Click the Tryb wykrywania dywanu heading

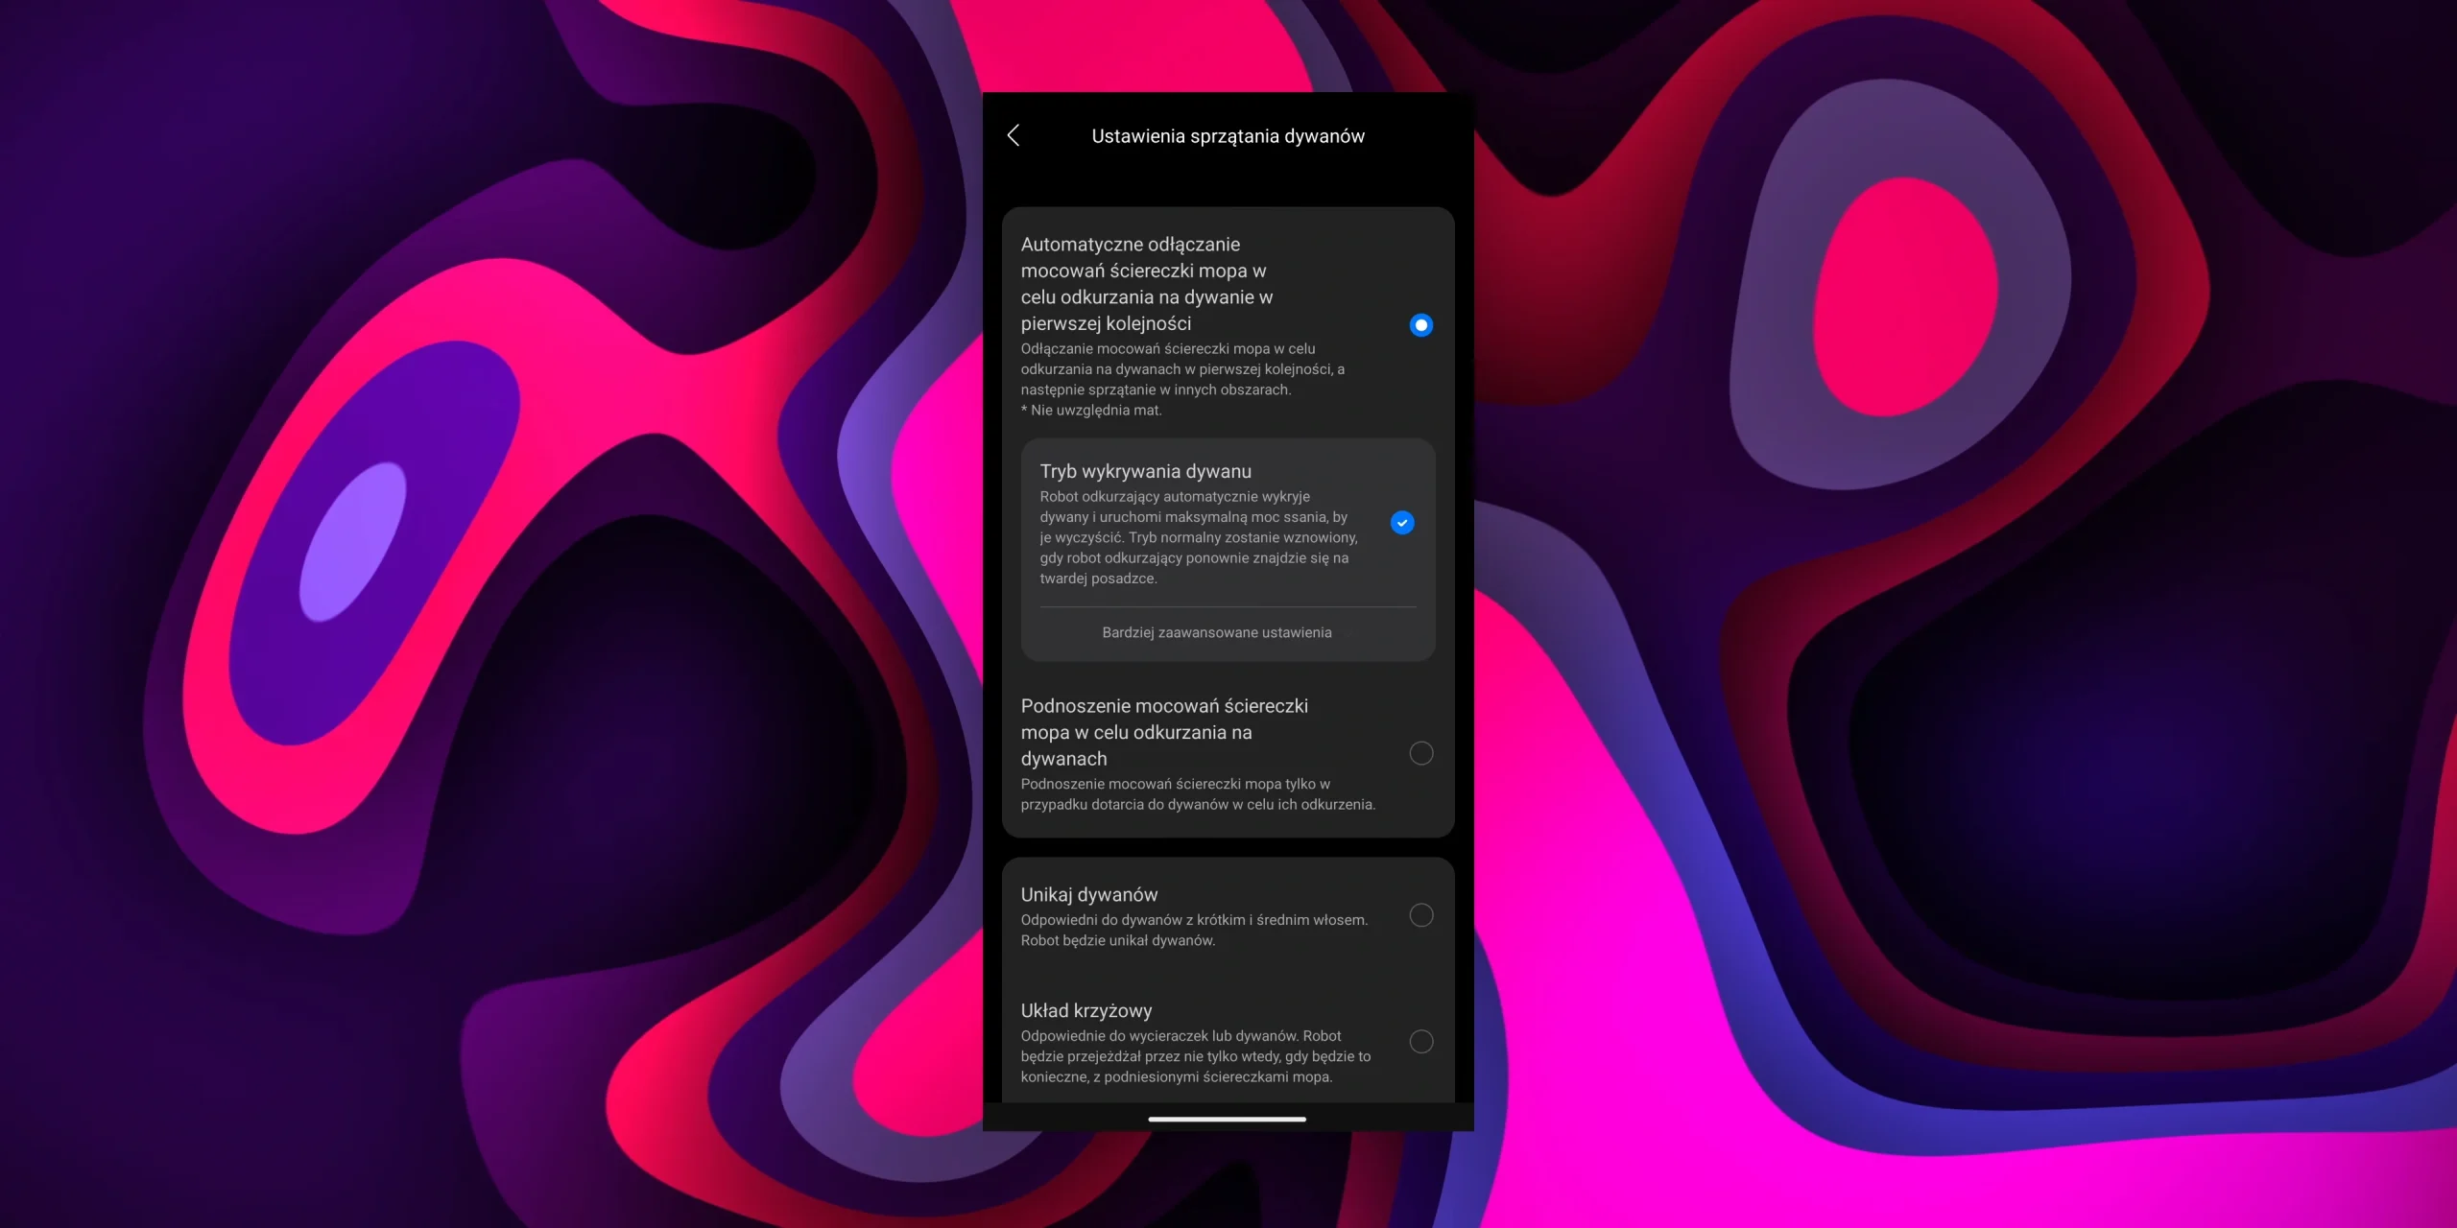1145,471
